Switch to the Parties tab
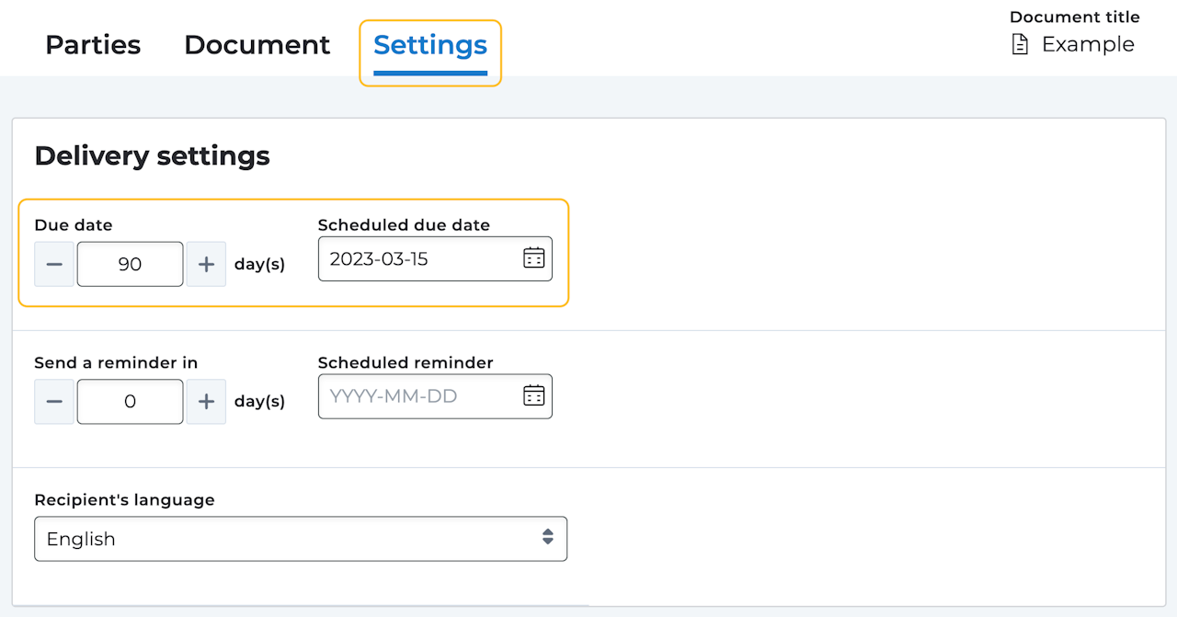Viewport: 1177px width, 617px height. (93, 45)
